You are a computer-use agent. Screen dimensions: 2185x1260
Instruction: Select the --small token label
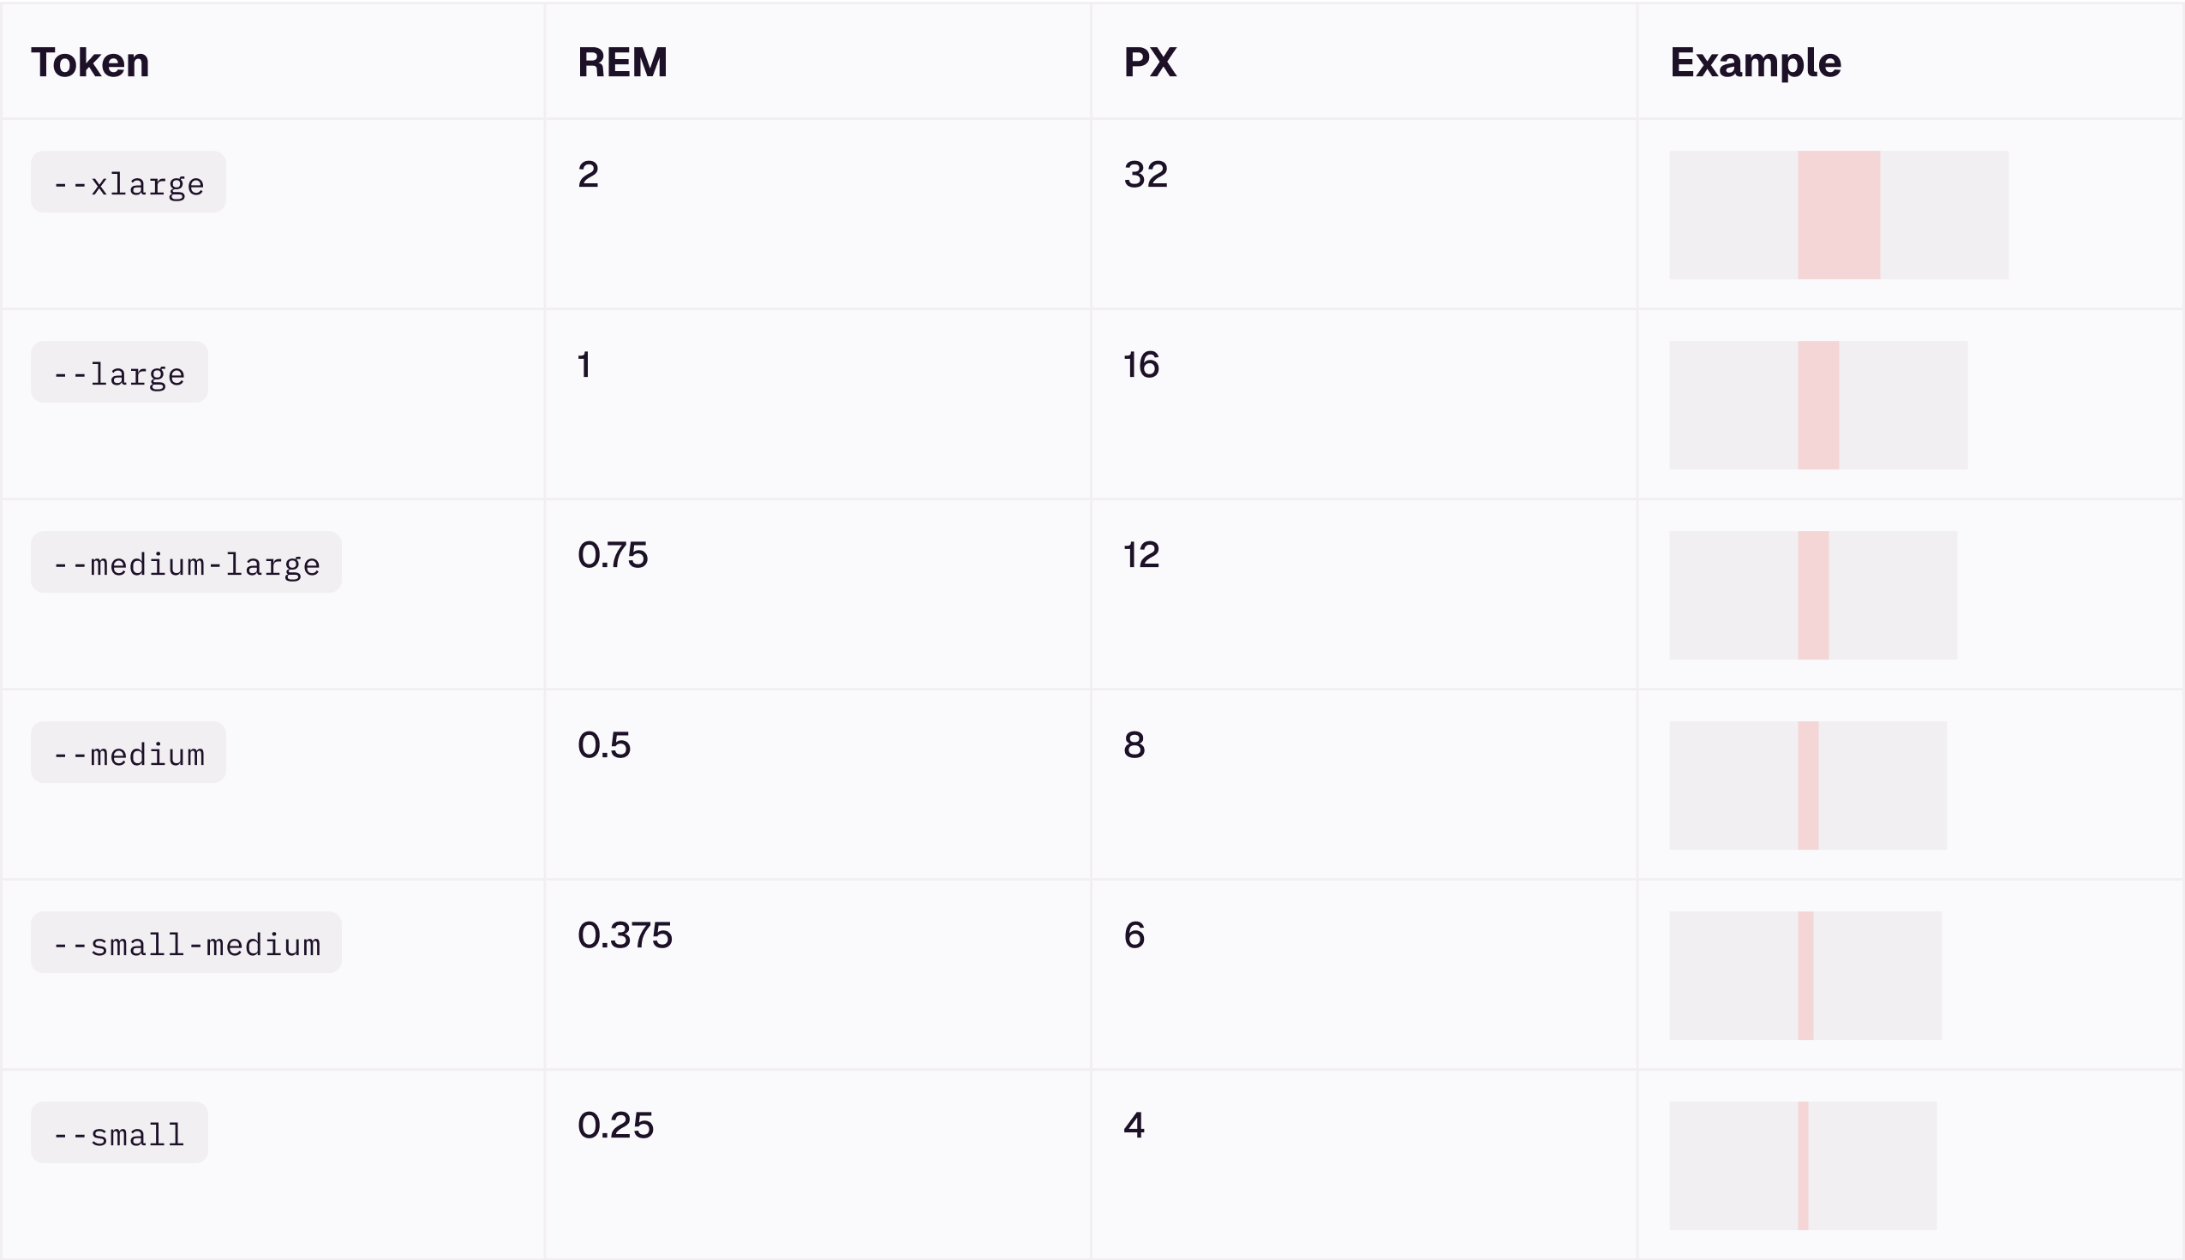(x=119, y=1133)
